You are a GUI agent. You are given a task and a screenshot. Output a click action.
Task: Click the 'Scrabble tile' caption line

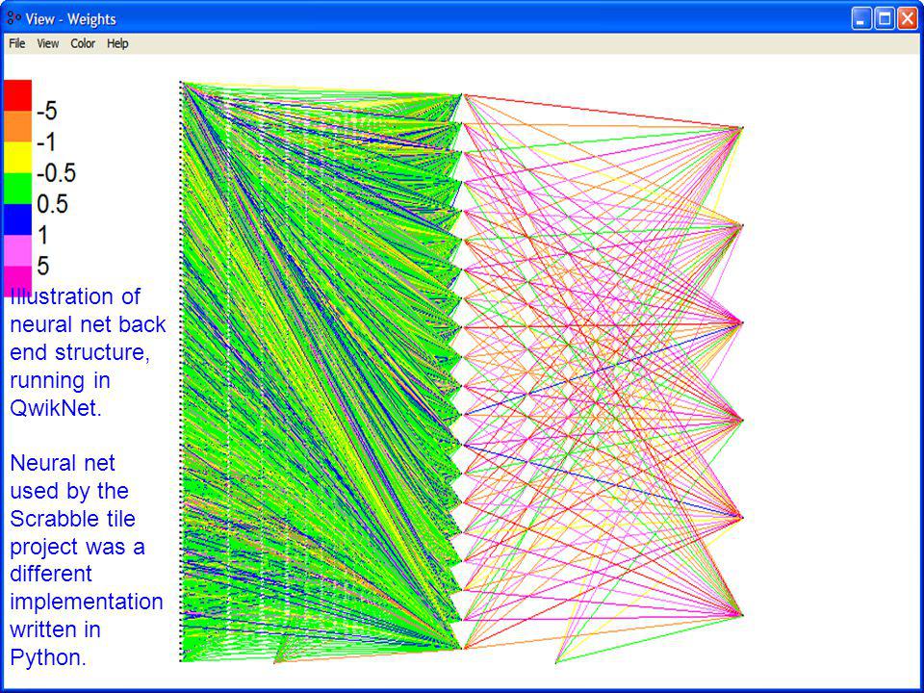click(x=72, y=519)
